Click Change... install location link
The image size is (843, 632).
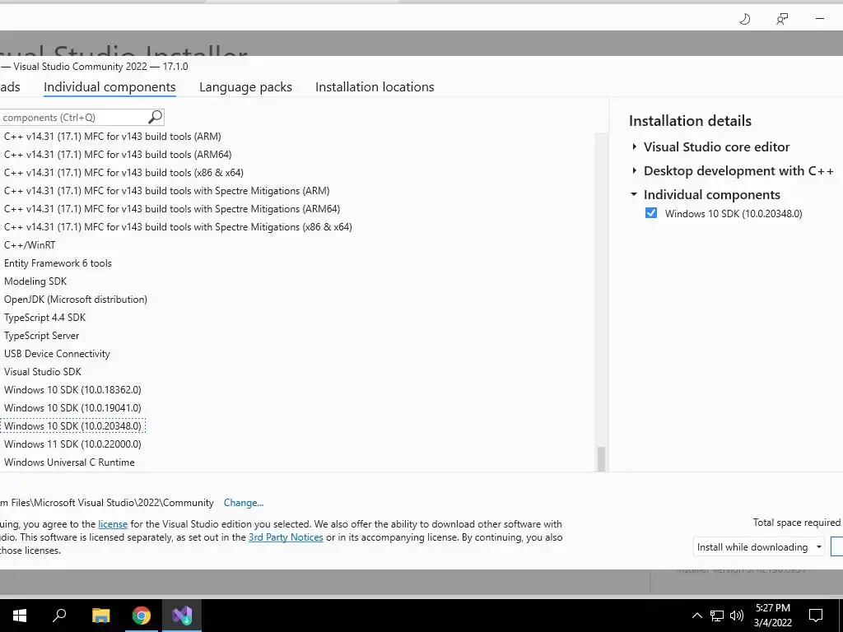[x=244, y=503]
